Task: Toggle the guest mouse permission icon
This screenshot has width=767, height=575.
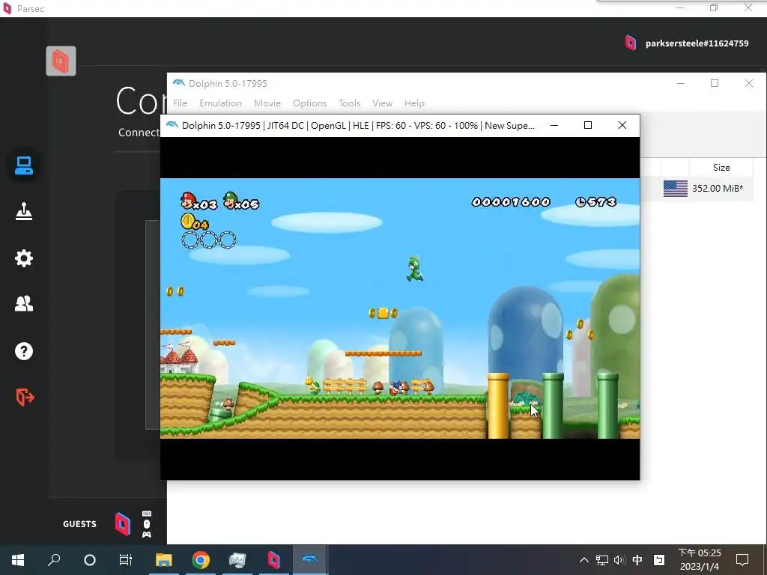Action: point(147,523)
